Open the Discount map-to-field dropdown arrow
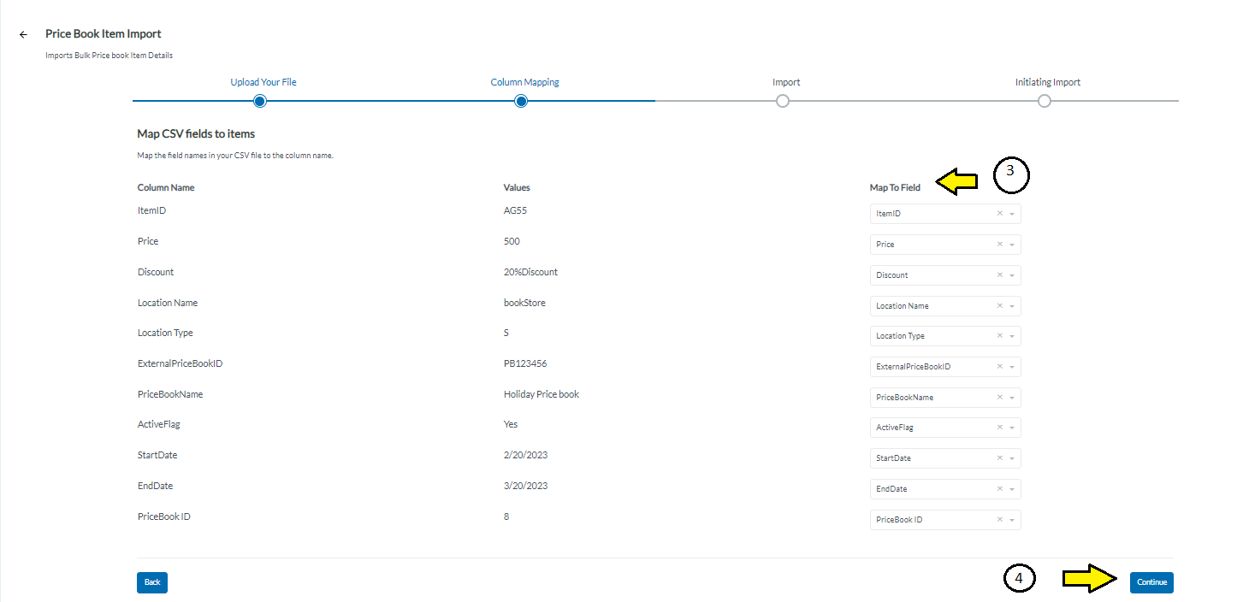 tap(1012, 275)
